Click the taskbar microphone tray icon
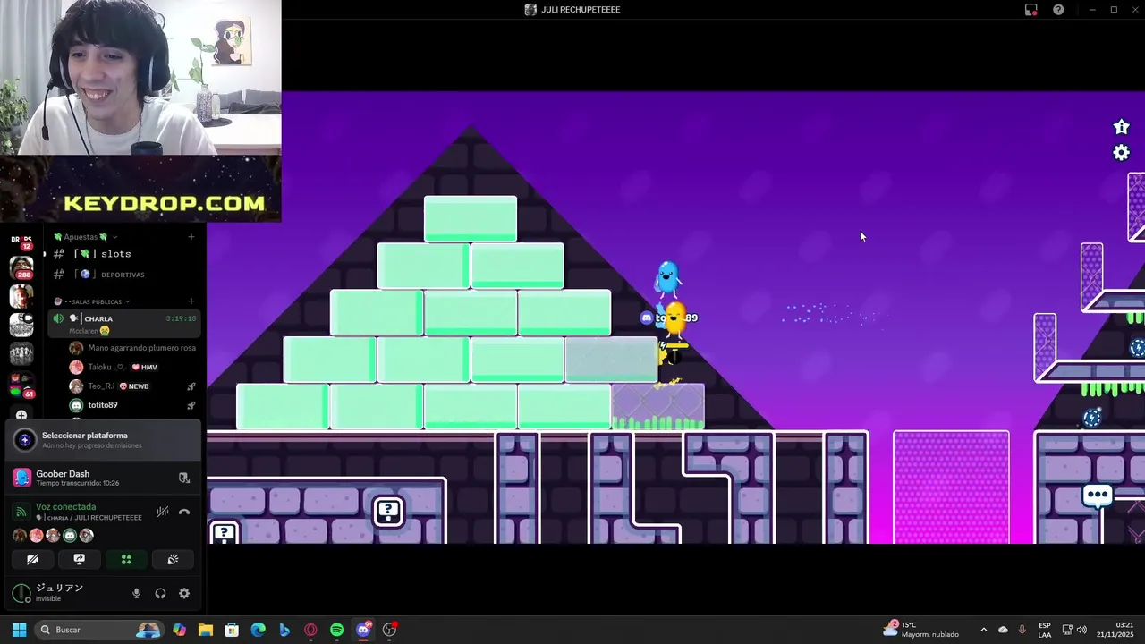1145x644 pixels. coord(1022,630)
